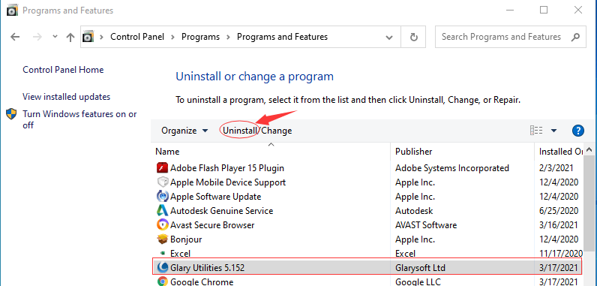597x286 pixels.
Task: Click the Uninstall or change a program heading
Action: (x=255, y=77)
